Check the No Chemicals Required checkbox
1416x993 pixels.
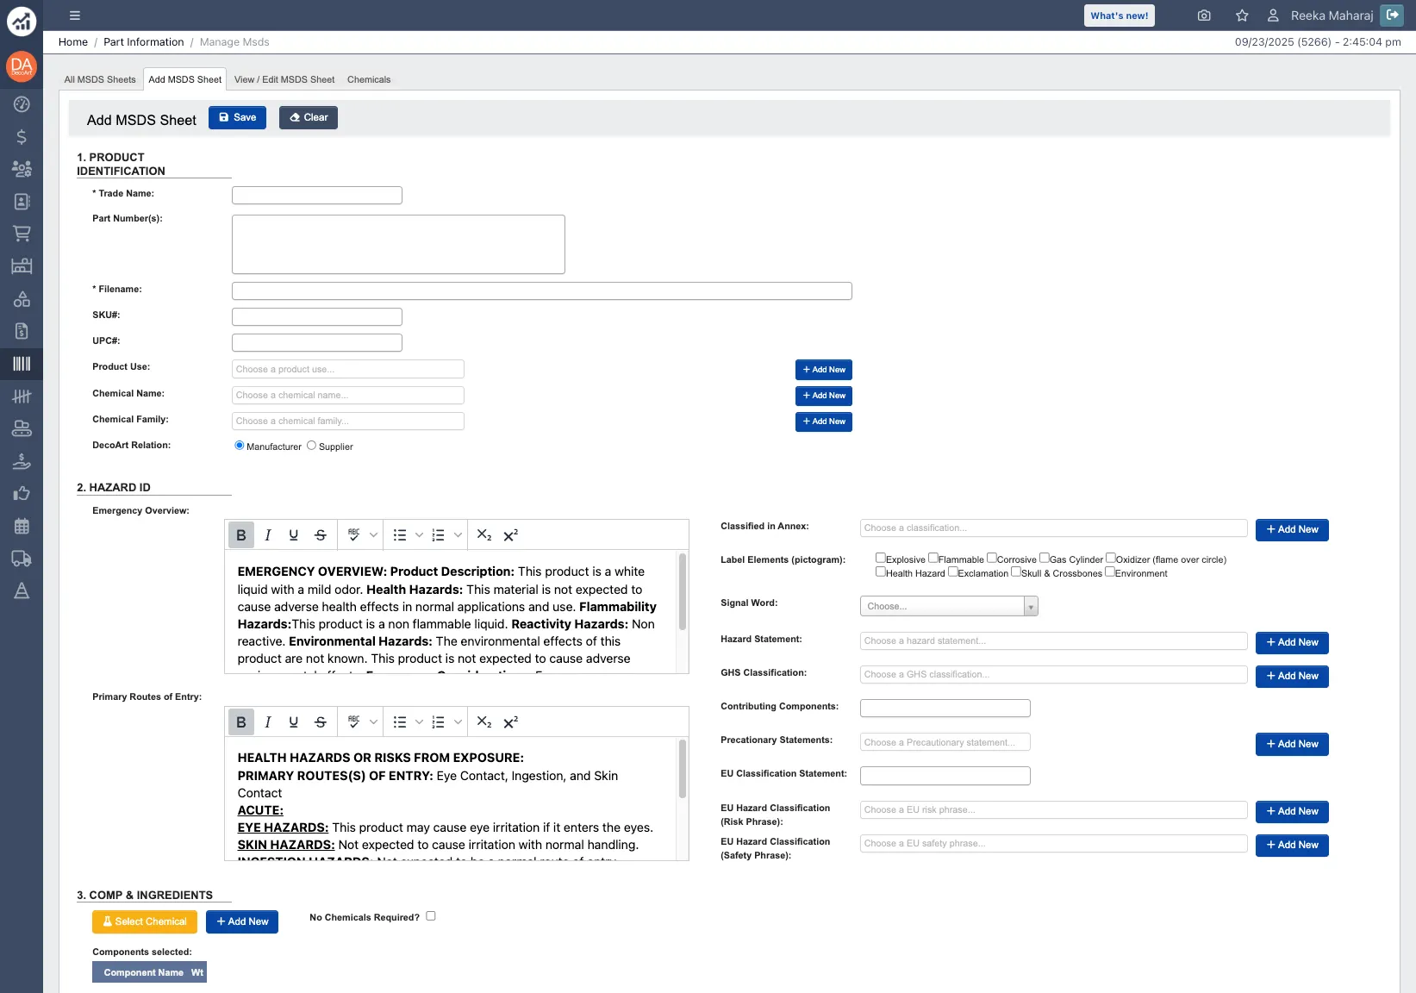coord(431,916)
